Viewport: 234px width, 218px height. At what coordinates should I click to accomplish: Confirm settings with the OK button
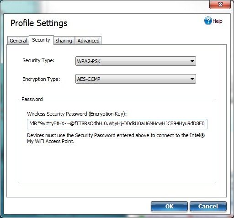169,206
